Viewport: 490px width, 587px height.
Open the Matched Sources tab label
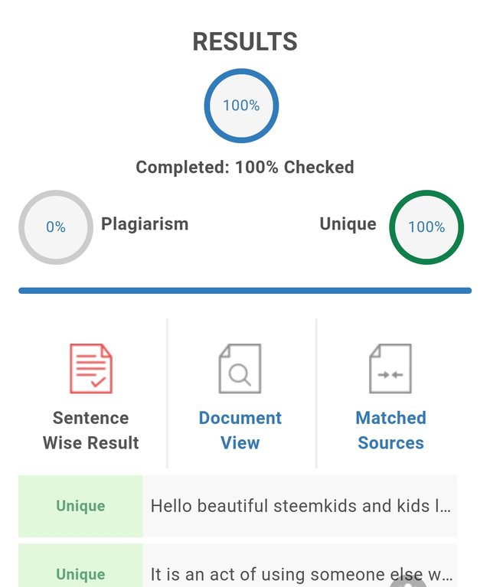390,430
